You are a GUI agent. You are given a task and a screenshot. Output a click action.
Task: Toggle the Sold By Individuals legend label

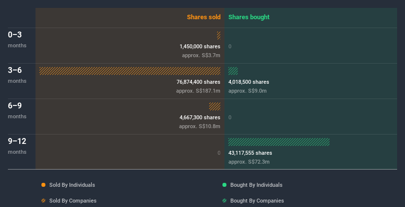(72, 185)
